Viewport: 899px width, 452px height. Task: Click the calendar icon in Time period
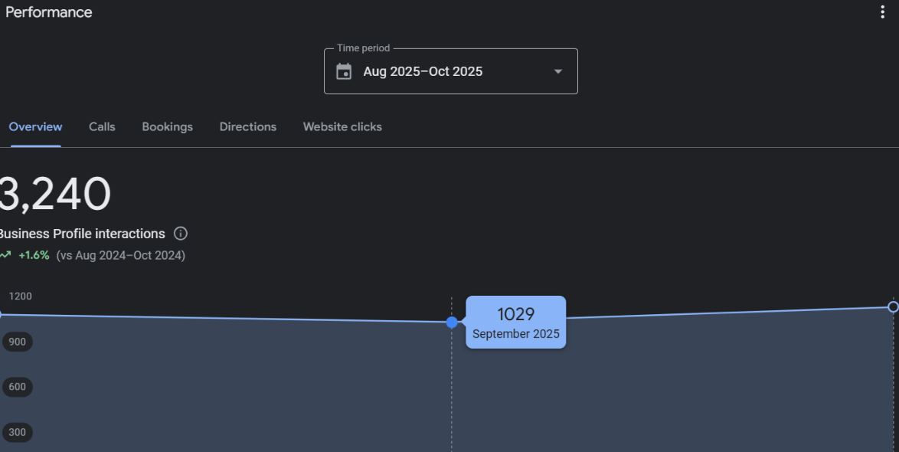click(345, 72)
